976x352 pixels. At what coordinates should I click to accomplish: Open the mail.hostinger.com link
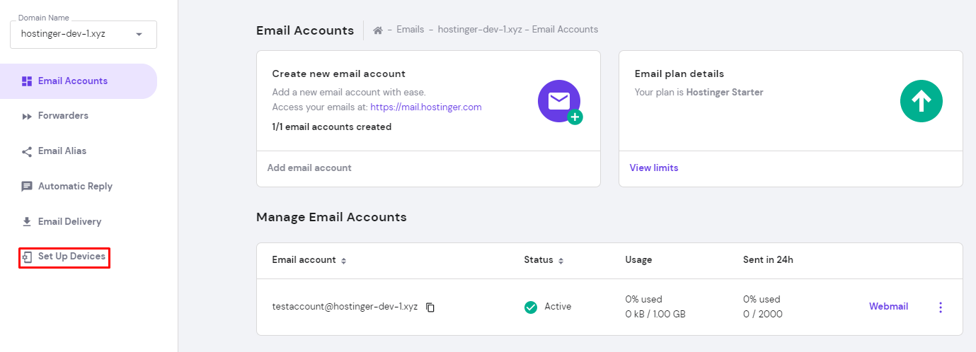coord(425,107)
